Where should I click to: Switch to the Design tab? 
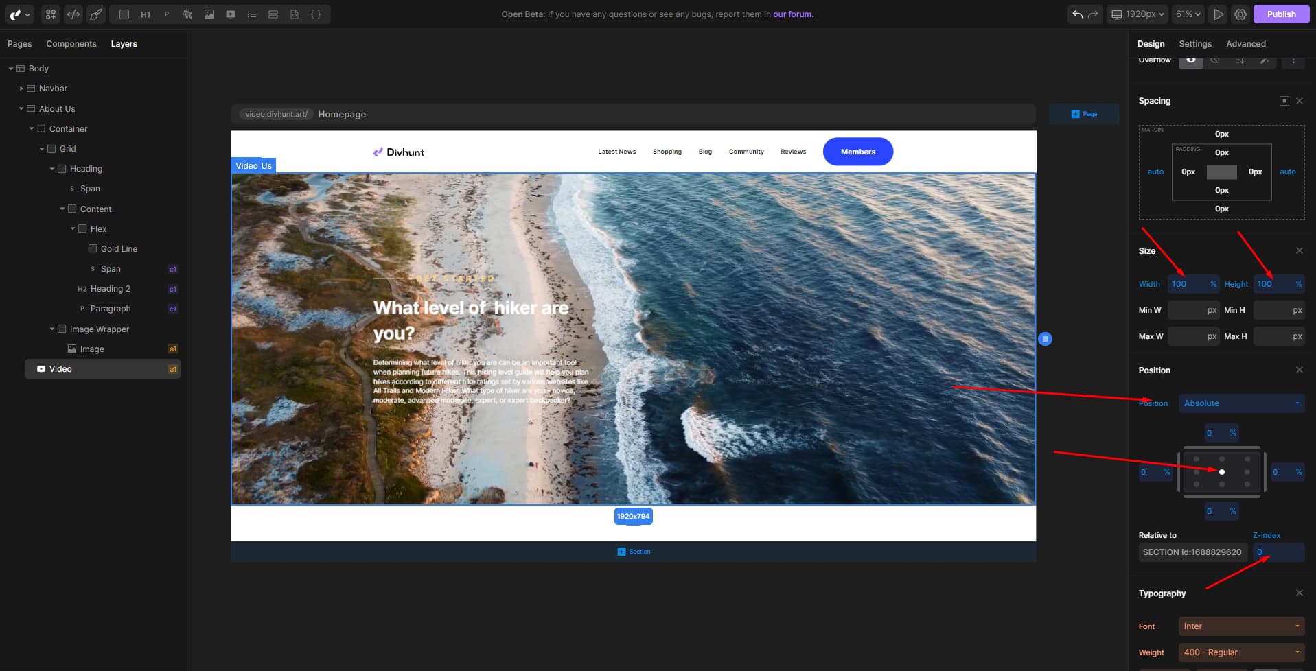point(1151,43)
